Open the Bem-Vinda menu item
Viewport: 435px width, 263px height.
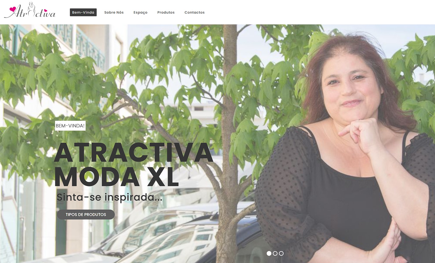pyautogui.click(x=83, y=12)
